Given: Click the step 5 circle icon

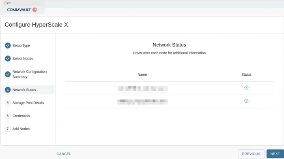Looking at the screenshot, I should coord(8,103).
